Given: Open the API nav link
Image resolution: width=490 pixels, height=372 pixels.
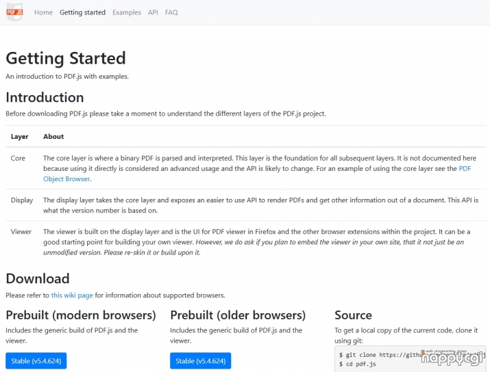Looking at the screenshot, I should pos(153,12).
